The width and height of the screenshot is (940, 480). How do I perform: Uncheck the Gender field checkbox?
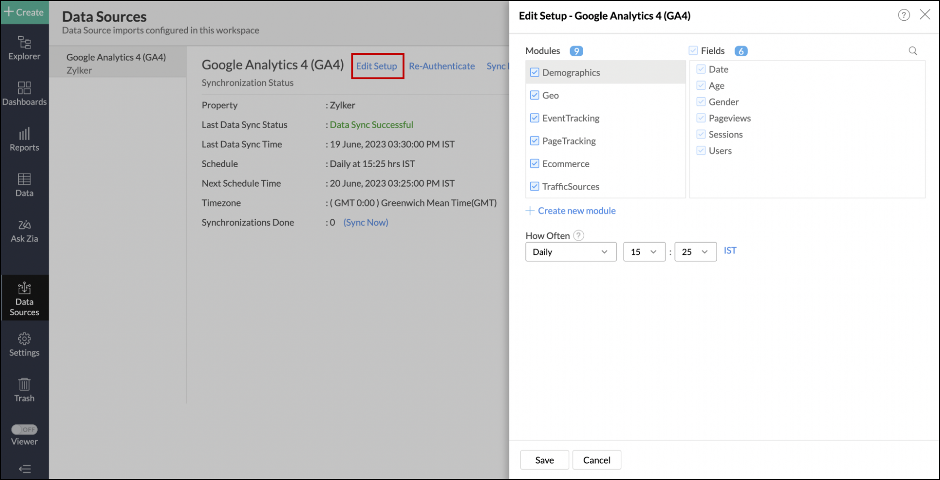click(701, 102)
